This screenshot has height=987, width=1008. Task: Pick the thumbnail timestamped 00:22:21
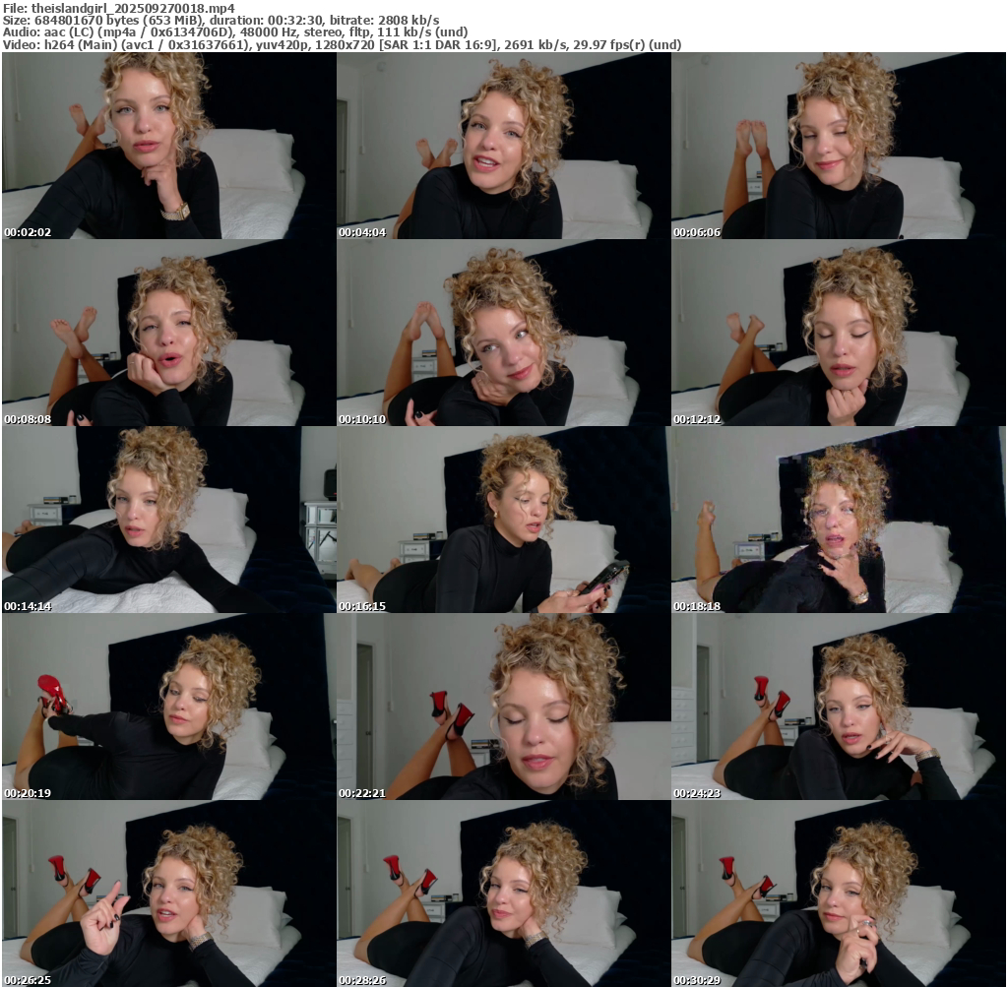(503, 707)
